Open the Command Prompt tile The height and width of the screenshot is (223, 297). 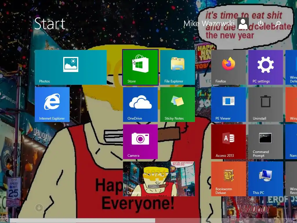[x=266, y=142]
